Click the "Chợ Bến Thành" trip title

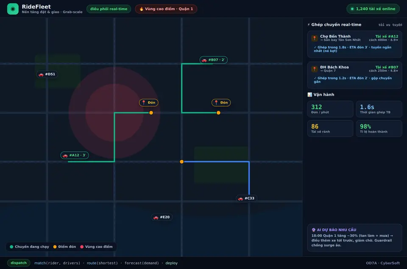click(x=335, y=36)
